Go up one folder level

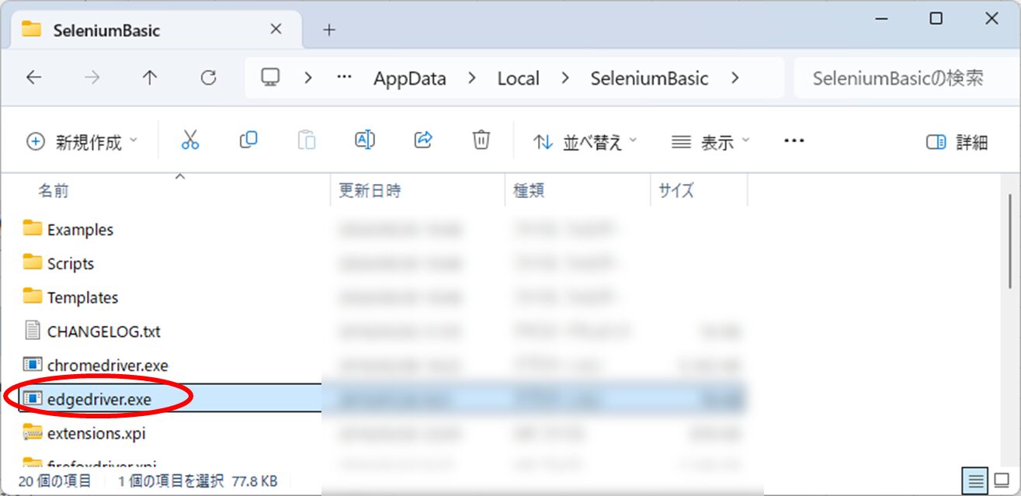coord(150,78)
